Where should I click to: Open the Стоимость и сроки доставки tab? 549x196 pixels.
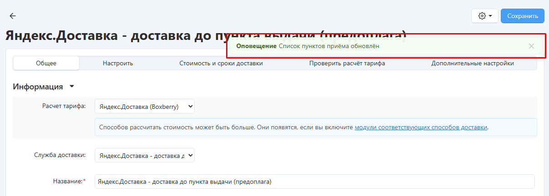point(221,63)
